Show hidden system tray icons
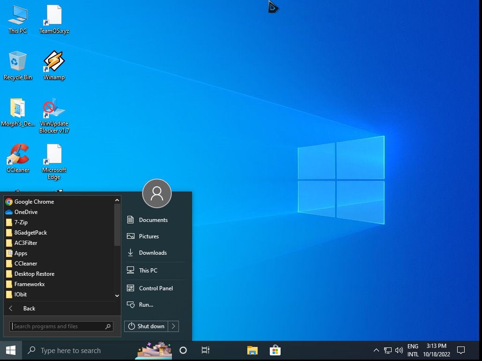This screenshot has width=482, height=361. (376, 350)
